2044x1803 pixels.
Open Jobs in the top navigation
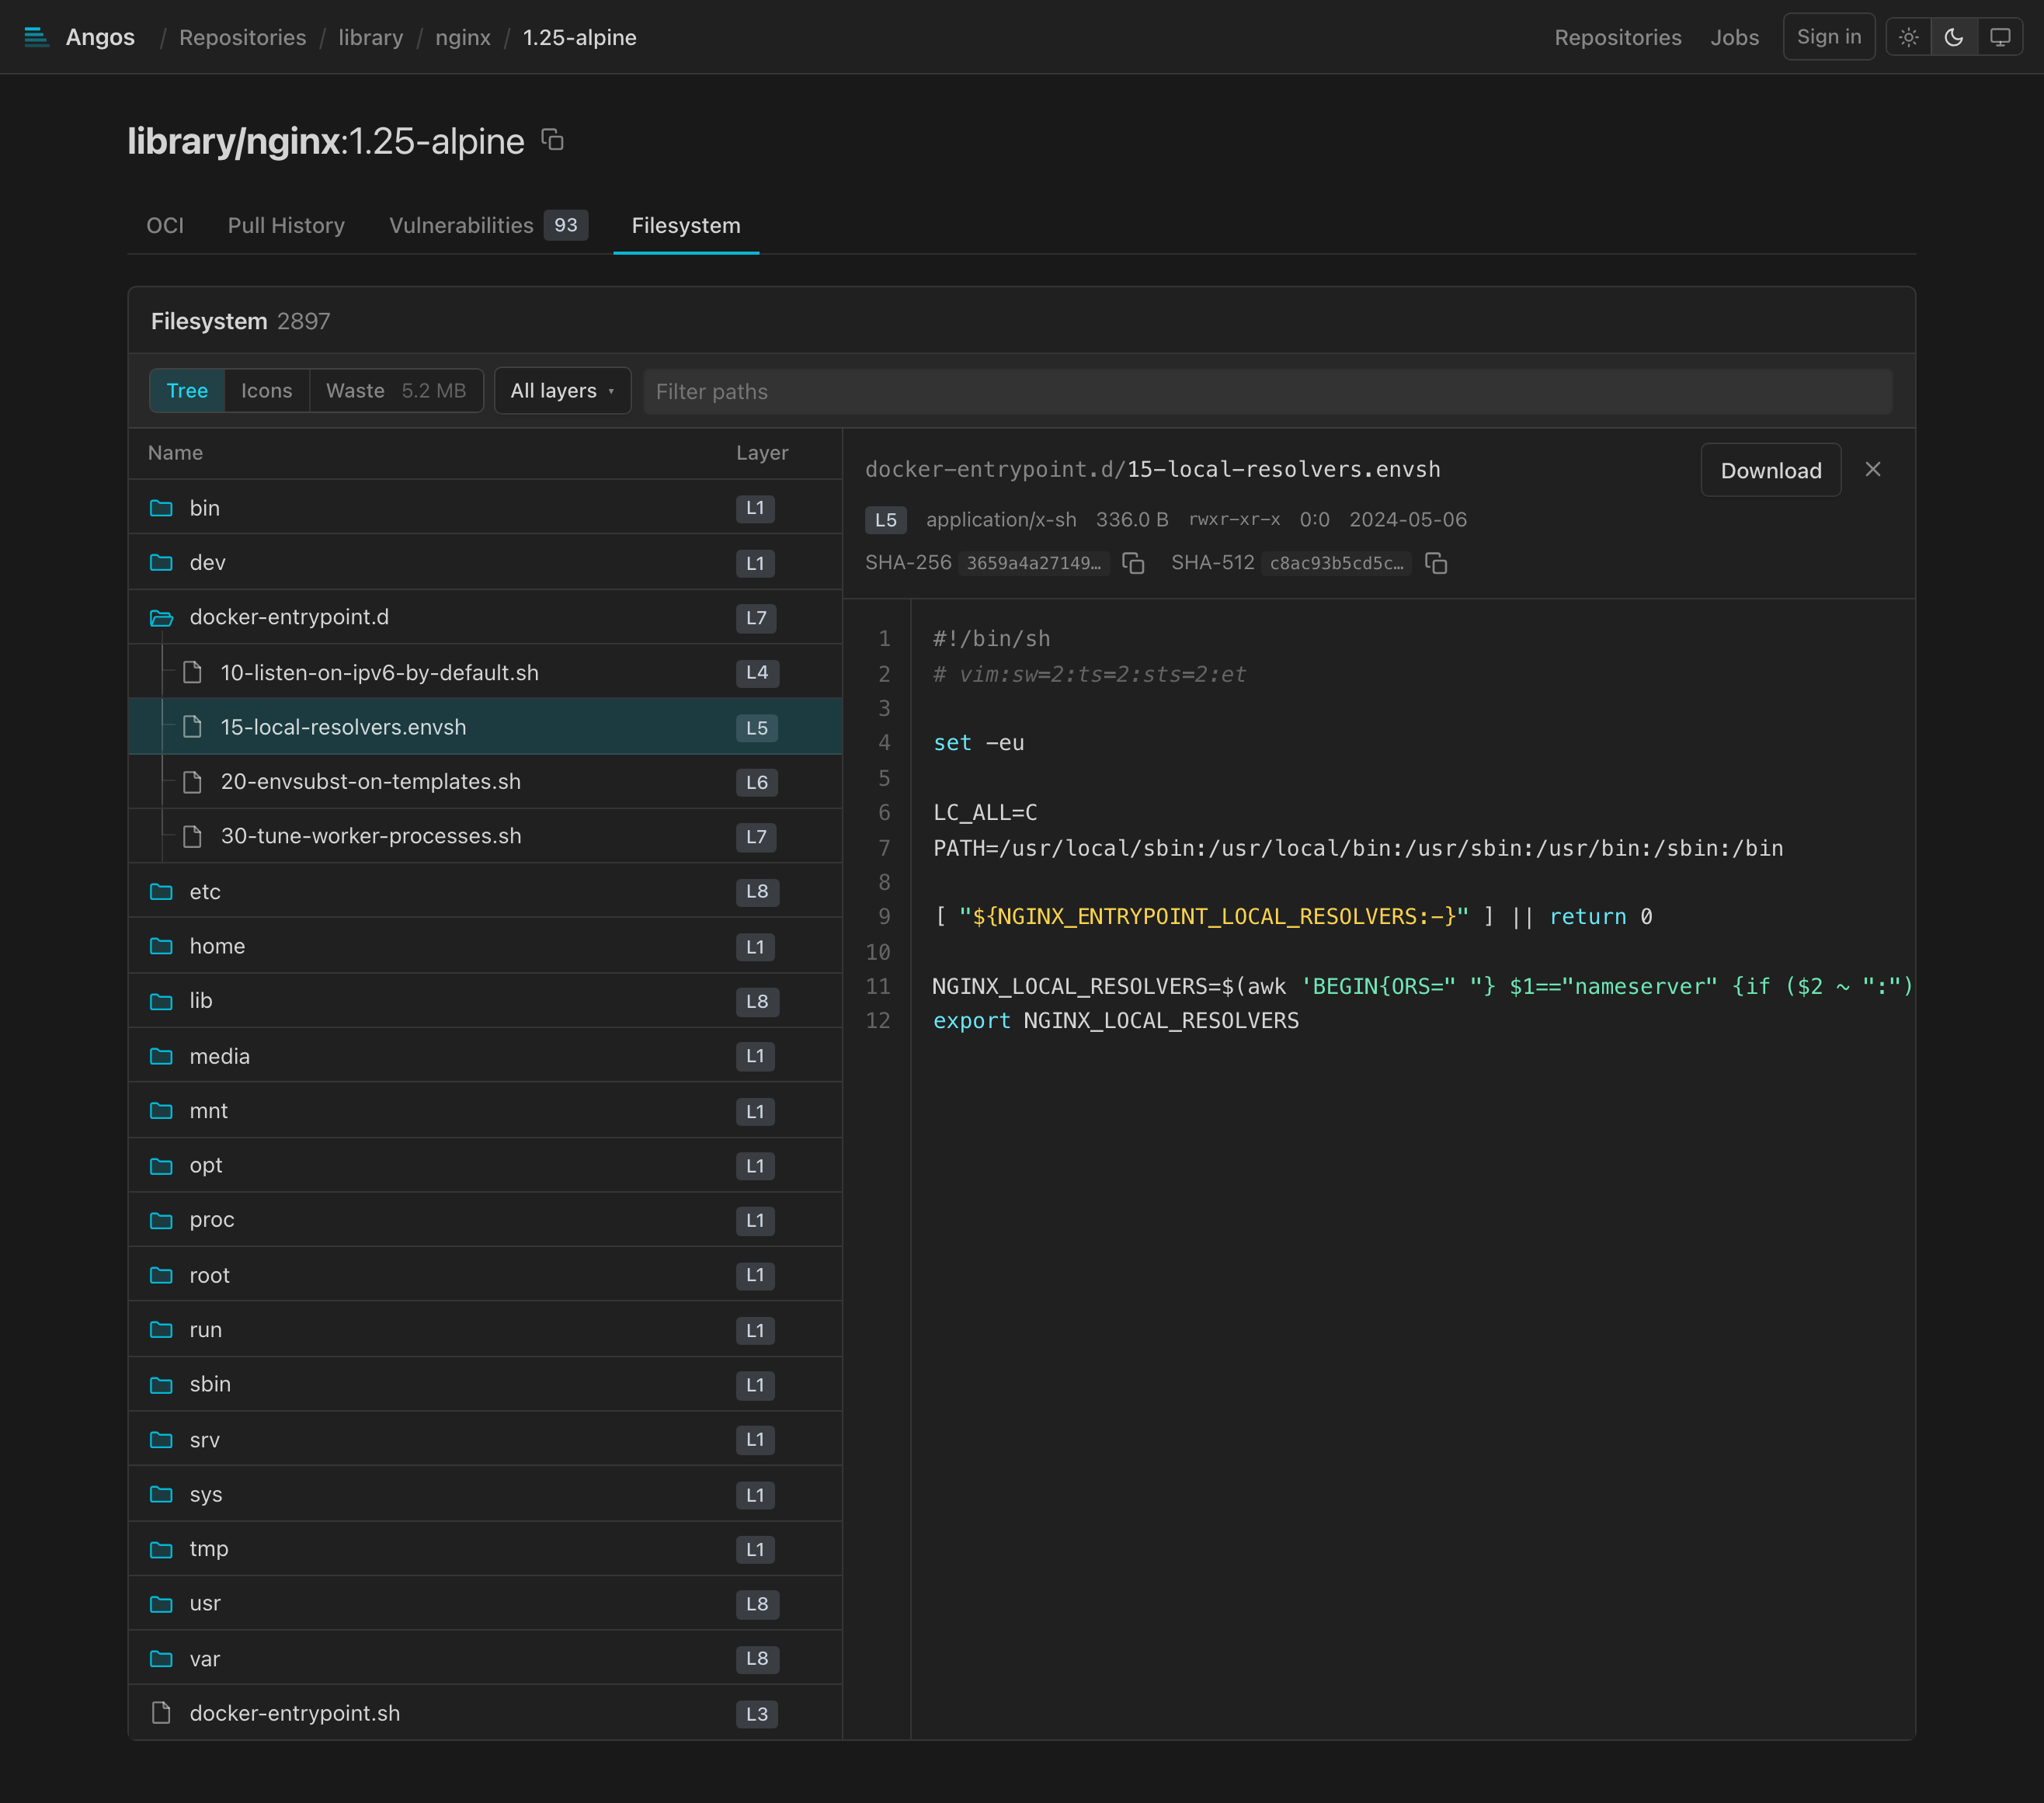1734,37
